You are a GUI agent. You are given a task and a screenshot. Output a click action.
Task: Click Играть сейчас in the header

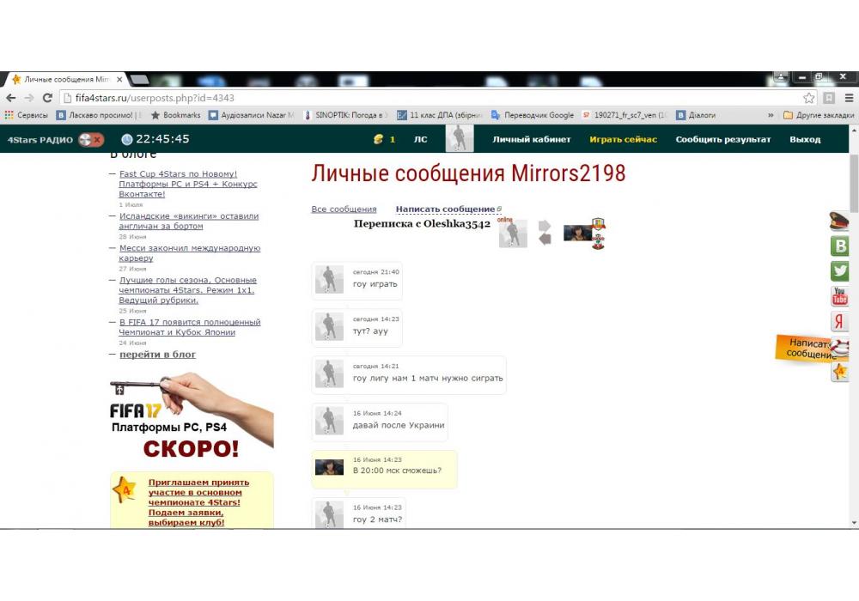(623, 140)
